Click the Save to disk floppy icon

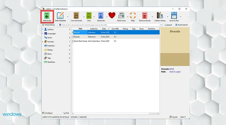click(174, 15)
